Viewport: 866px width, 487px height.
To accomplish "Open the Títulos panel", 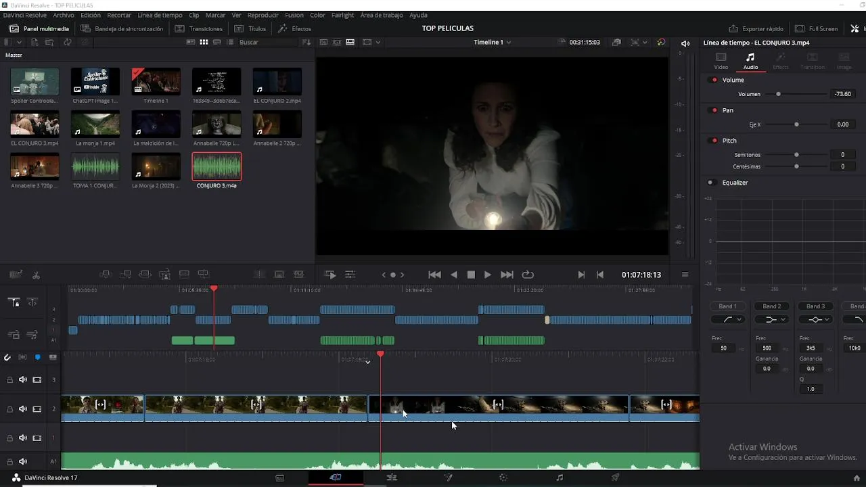I will click(250, 29).
